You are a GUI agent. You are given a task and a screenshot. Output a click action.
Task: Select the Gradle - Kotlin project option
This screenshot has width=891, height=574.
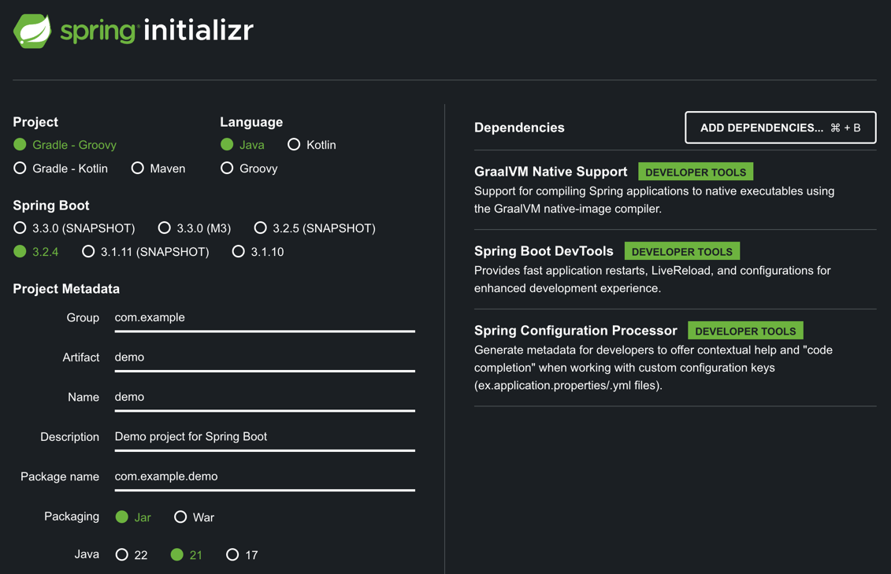tap(19, 168)
